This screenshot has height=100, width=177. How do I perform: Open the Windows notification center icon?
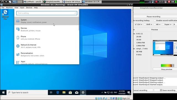point(129,92)
